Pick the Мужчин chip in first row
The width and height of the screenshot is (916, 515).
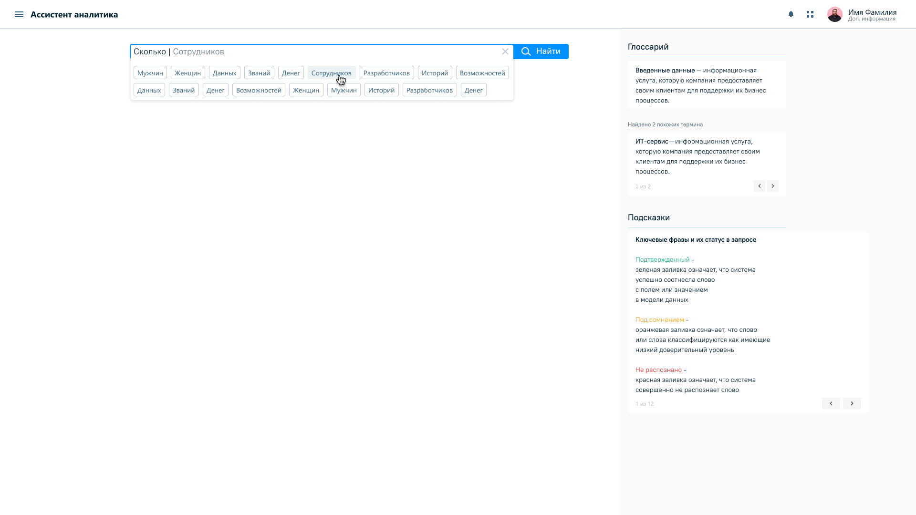pos(150,73)
